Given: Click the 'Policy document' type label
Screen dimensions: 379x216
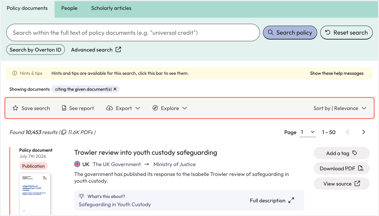Looking at the screenshot, I should pos(36,150).
